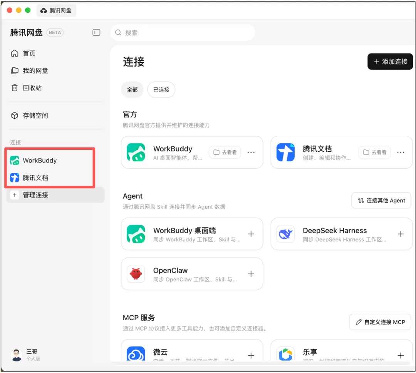Viewport: 416px width, 373px height.
Task: Click the folder icon beside 我的网盘
Action: tap(15, 70)
